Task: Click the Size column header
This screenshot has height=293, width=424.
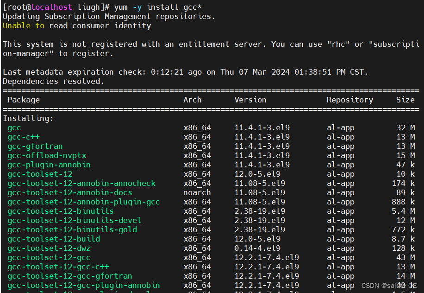Action: tap(405, 100)
